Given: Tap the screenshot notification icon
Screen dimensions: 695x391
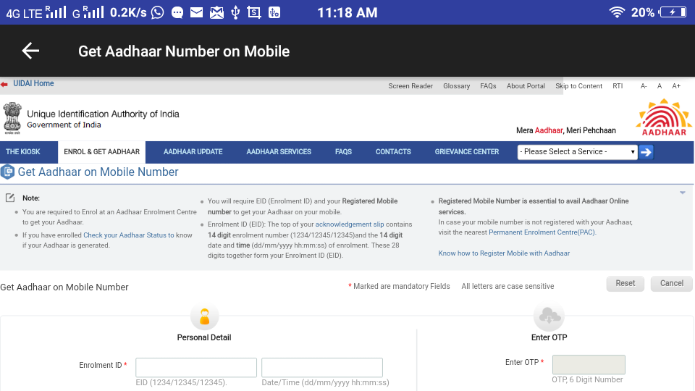Looking at the screenshot, I should (x=254, y=12).
